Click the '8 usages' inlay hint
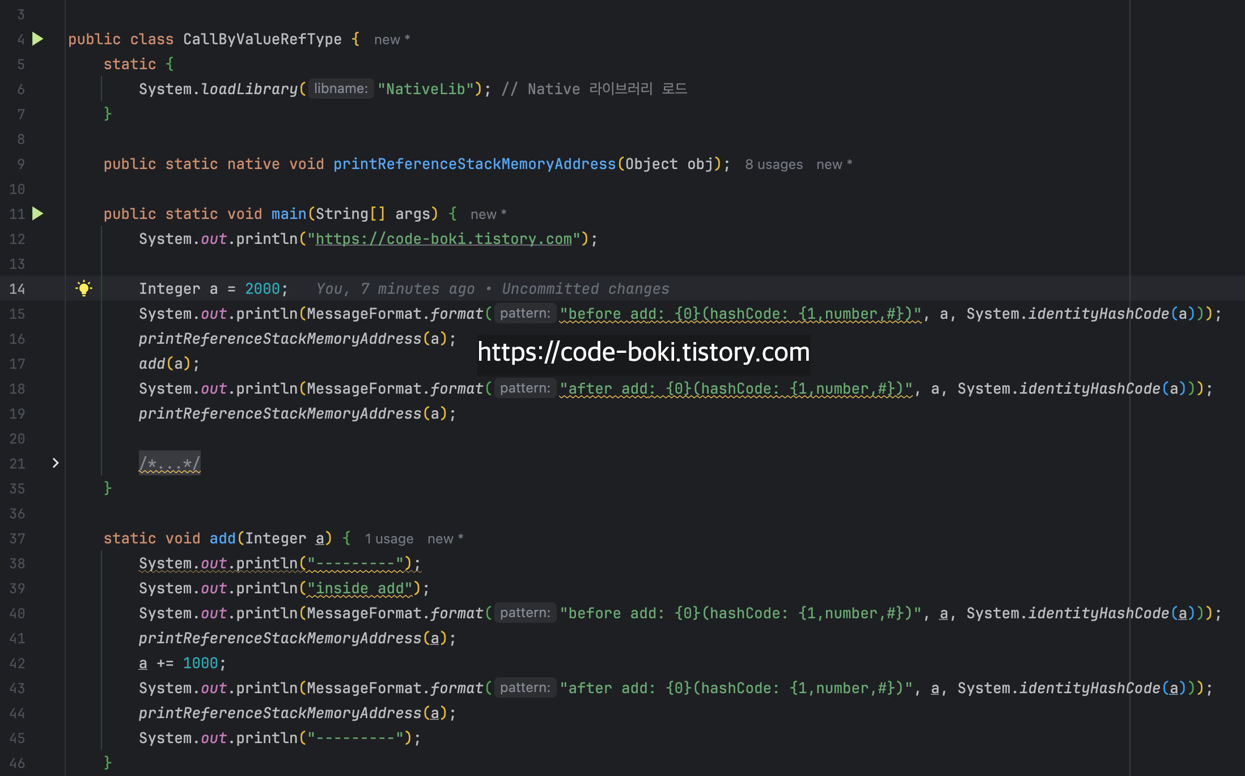 (x=773, y=165)
